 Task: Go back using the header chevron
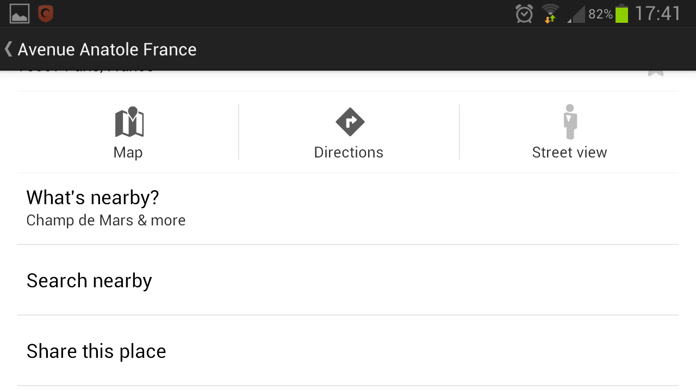(x=8, y=49)
